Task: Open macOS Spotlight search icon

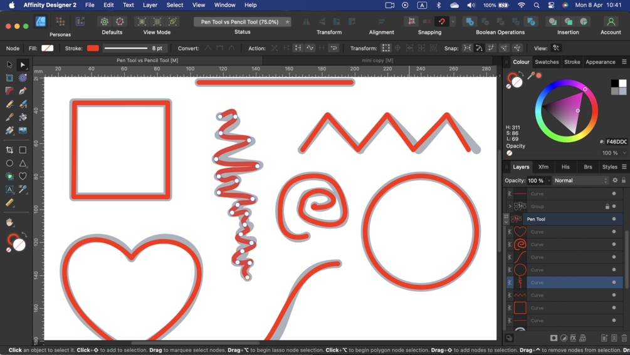Action: 537,5
